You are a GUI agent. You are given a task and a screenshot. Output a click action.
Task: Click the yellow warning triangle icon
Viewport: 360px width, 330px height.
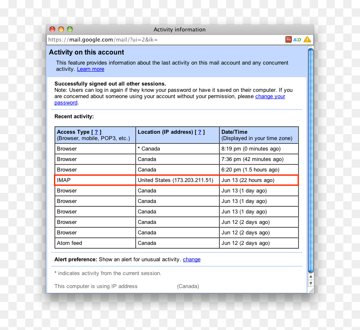click(307, 39)
